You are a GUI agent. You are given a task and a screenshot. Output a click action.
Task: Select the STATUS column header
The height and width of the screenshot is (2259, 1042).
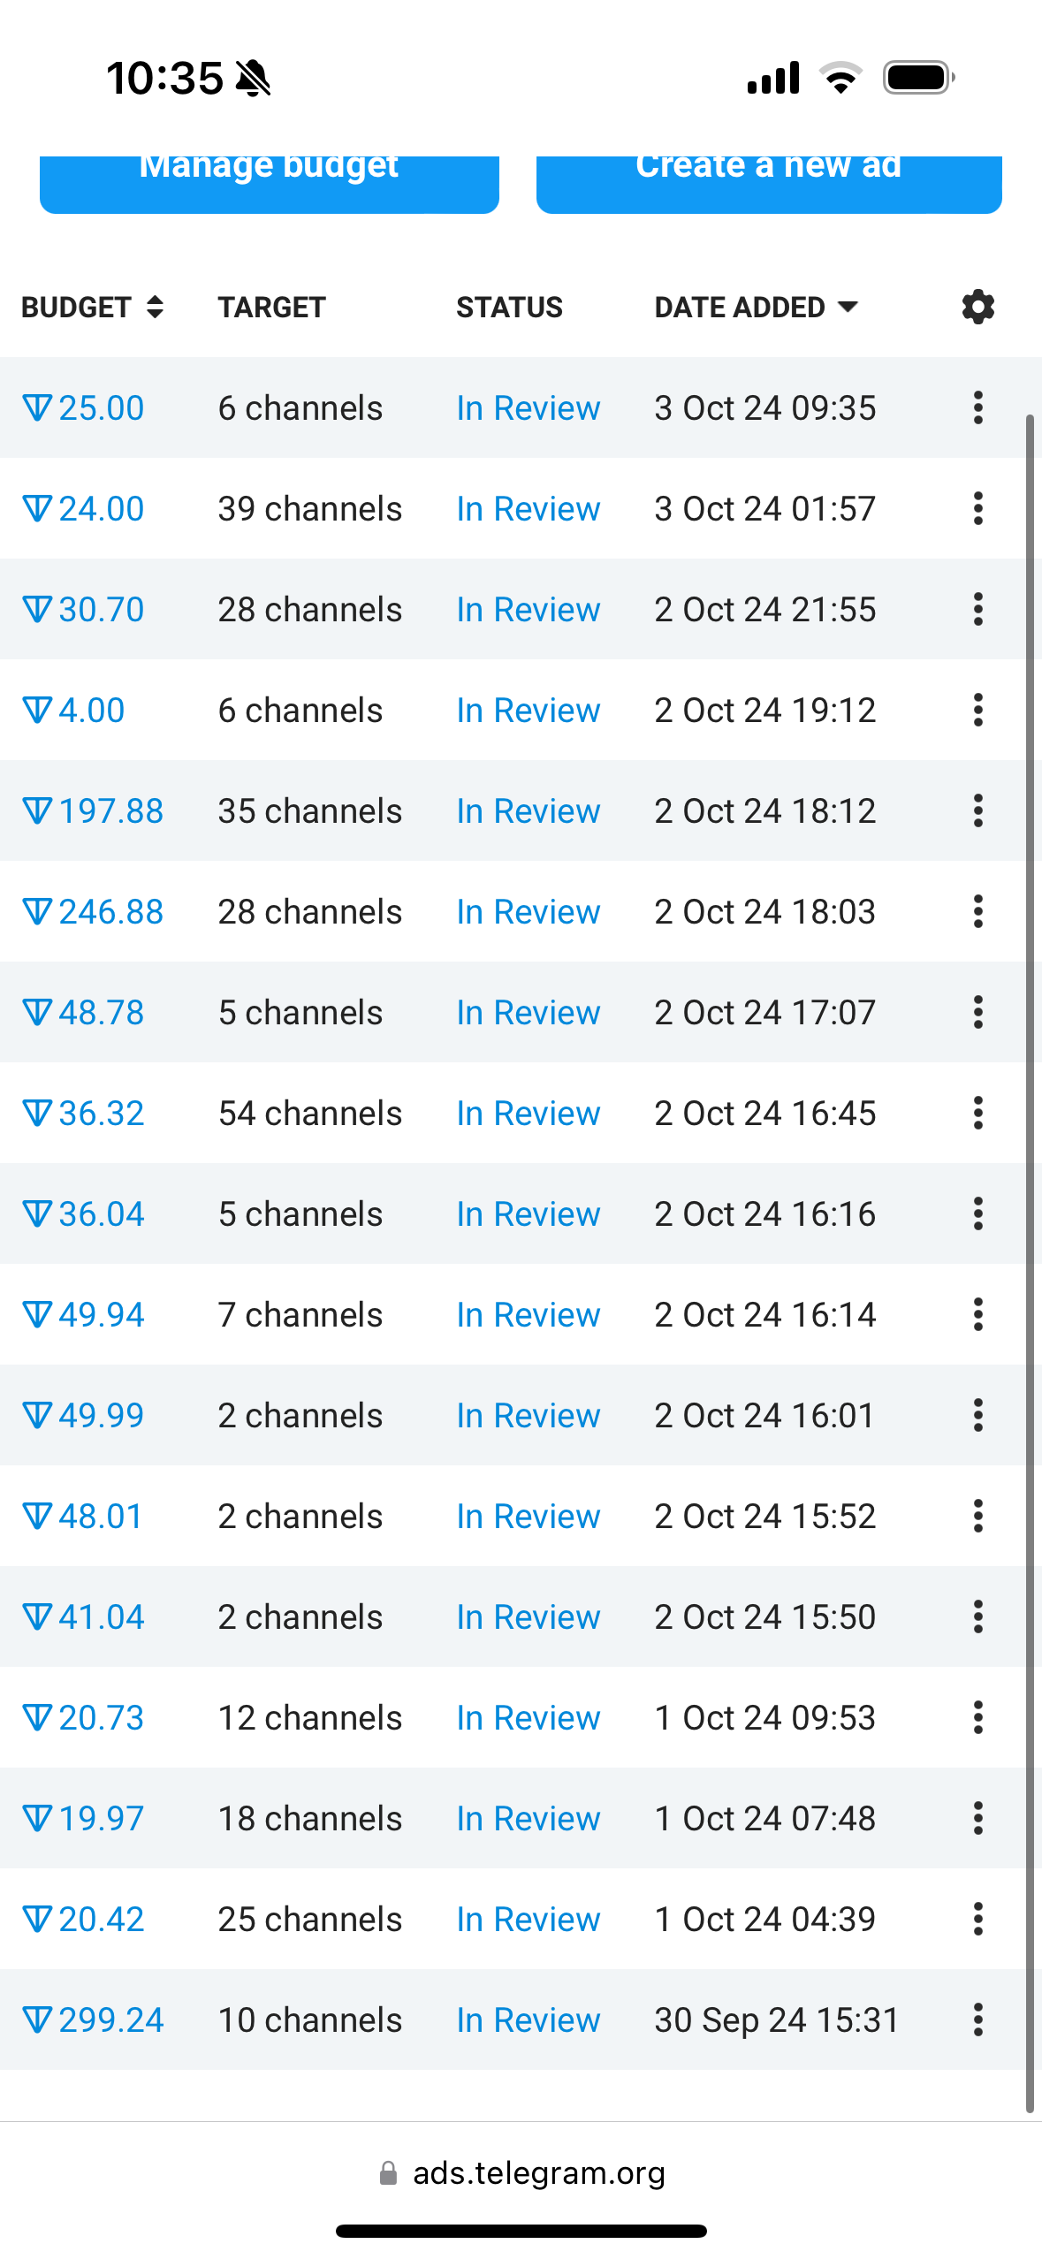(x=509, y=307)
